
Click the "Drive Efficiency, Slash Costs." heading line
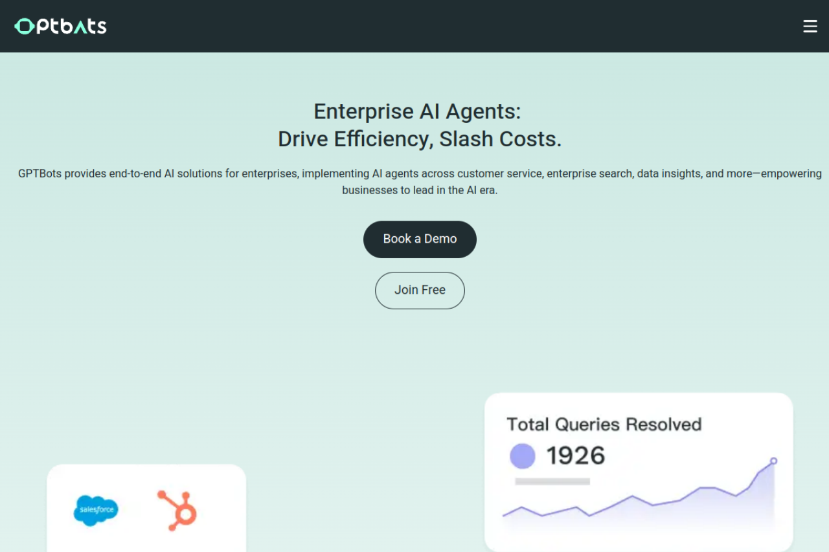pyautogui.click(x=420, y=139)
